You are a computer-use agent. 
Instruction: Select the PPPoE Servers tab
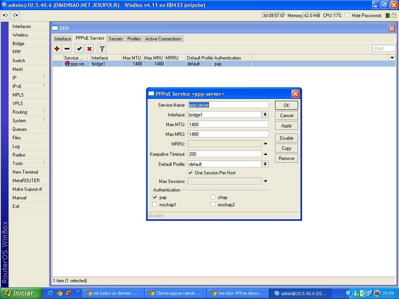click(x=90, y=38)
